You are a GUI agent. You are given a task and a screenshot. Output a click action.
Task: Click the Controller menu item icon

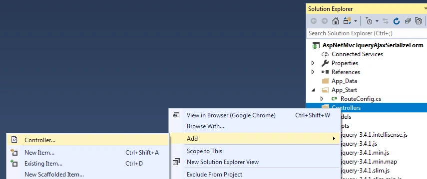[14, 140]
